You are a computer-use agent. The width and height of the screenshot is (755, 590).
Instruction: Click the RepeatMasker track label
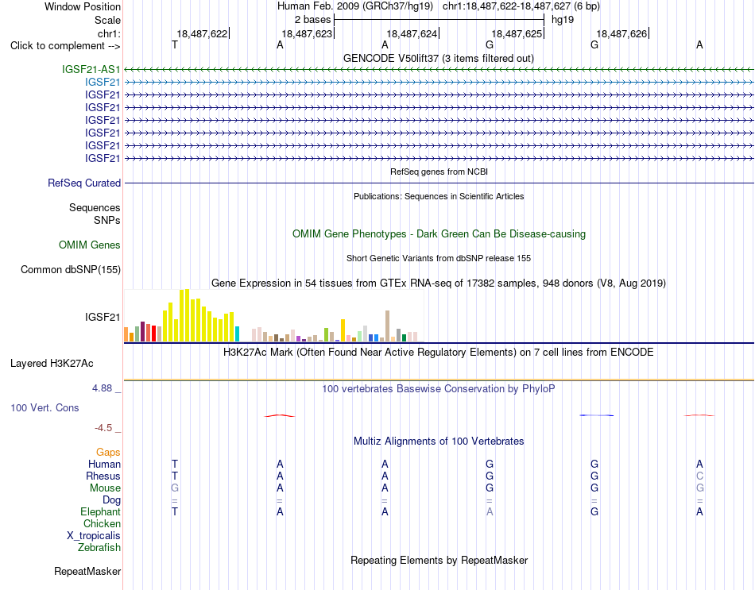[x=87, y=572]
